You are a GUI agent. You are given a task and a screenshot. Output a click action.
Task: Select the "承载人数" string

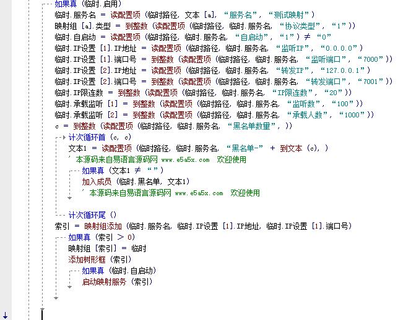click(x=307, y=115)
